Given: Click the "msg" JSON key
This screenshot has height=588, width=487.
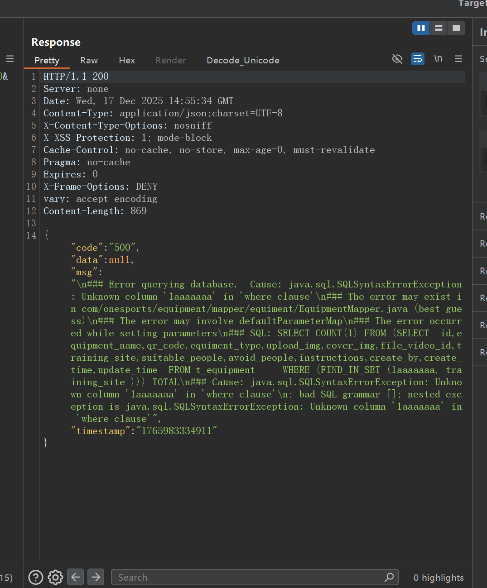Looking at the screenshot, I should coord(84,272).
